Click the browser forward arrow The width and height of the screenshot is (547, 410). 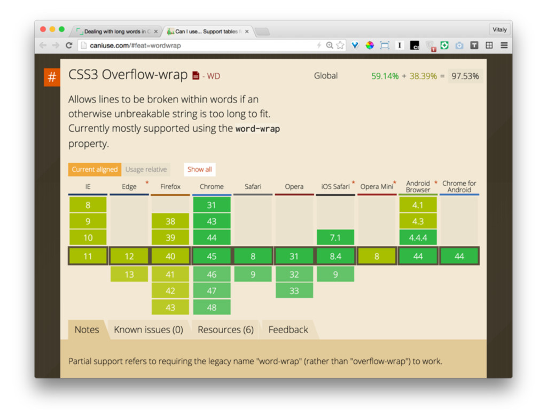pyautogui.click(x=56, y=45)
